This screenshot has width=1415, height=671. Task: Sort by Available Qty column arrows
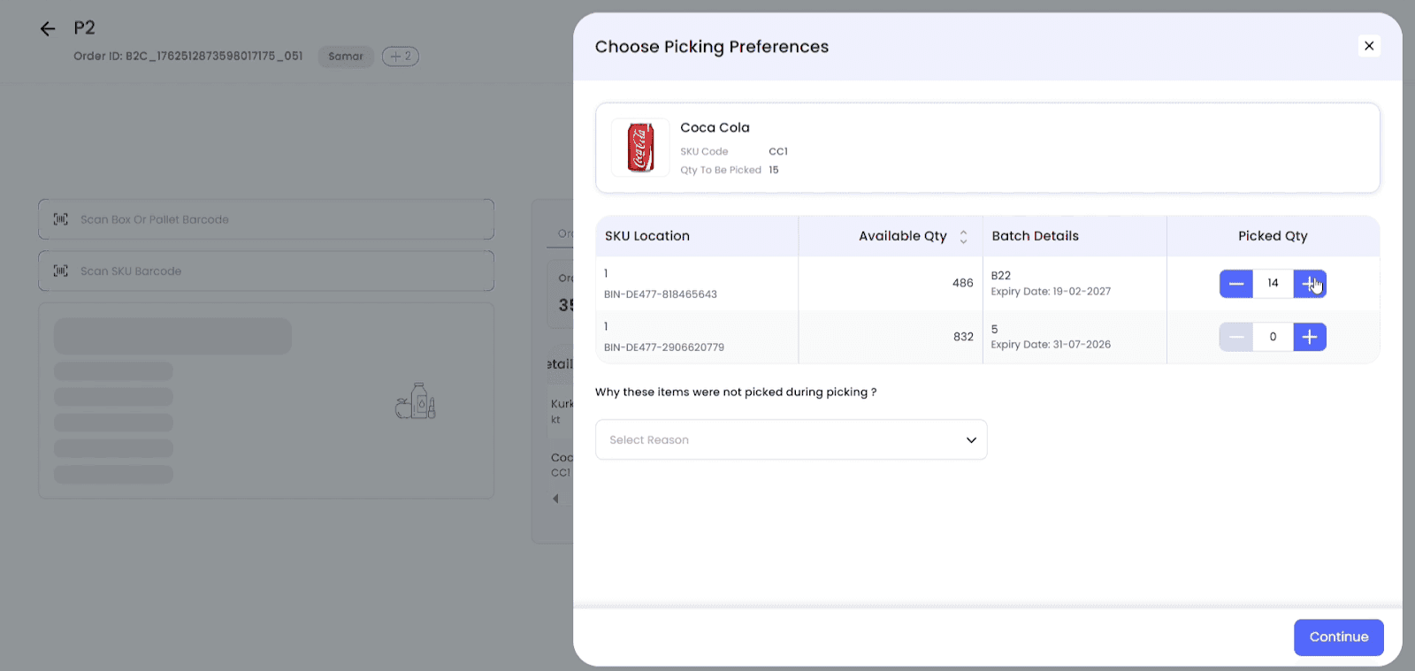[963, 237]
